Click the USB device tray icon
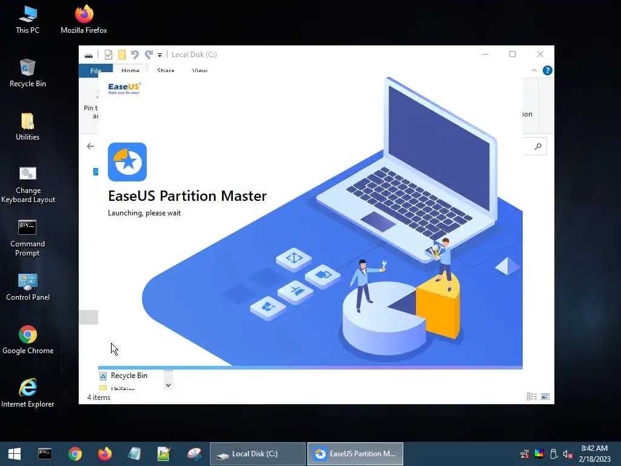Viewport: 621px width, 466px height. point(554,454)
